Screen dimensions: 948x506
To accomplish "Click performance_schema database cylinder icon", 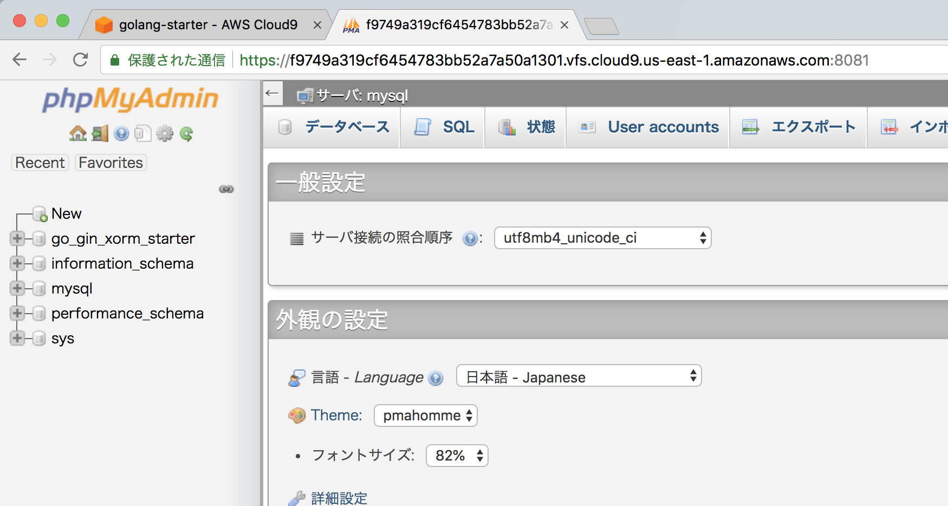I will (39, 313).
